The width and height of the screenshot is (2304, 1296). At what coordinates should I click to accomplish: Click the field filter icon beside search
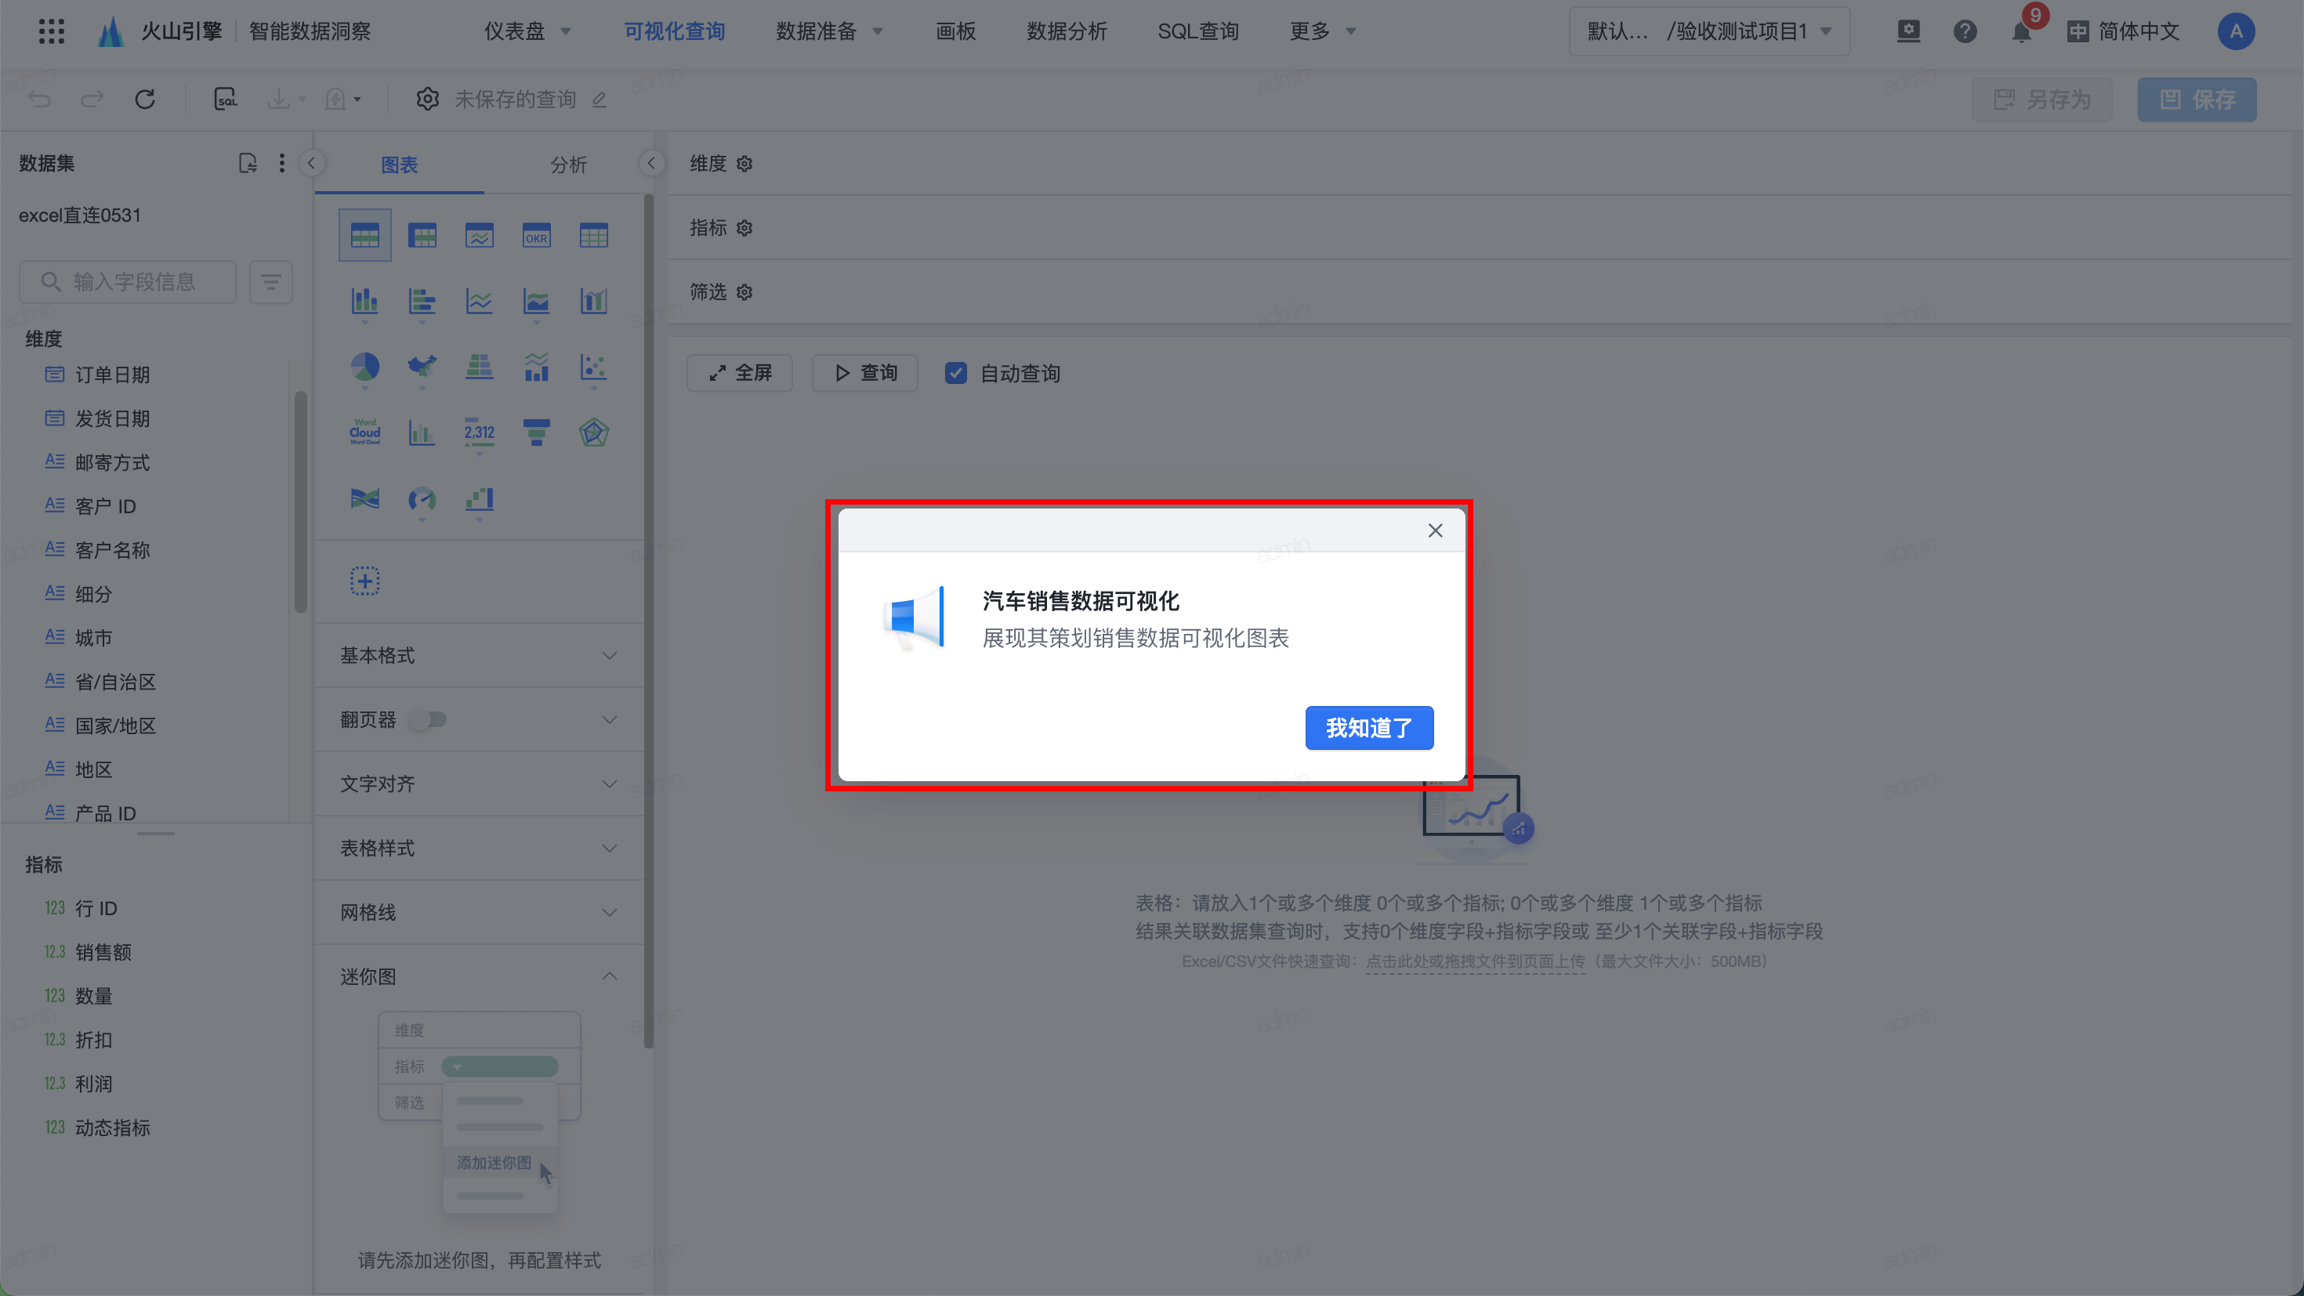pyautogui.click(x=271, y=282)
